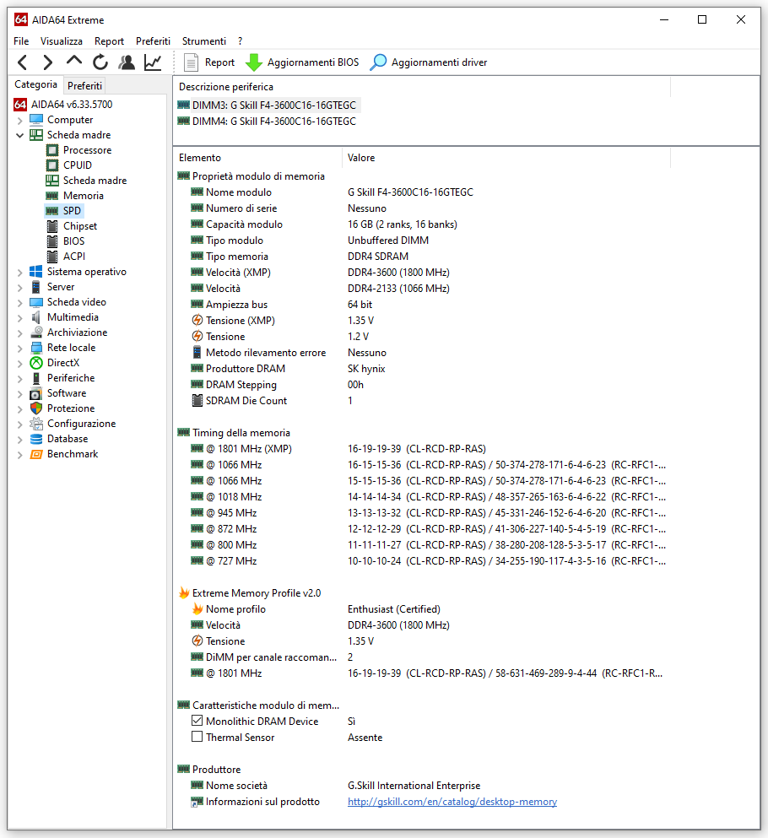
Task: Click the AIDA64 v6.33.5700 root icon
Action: point(20,104)
